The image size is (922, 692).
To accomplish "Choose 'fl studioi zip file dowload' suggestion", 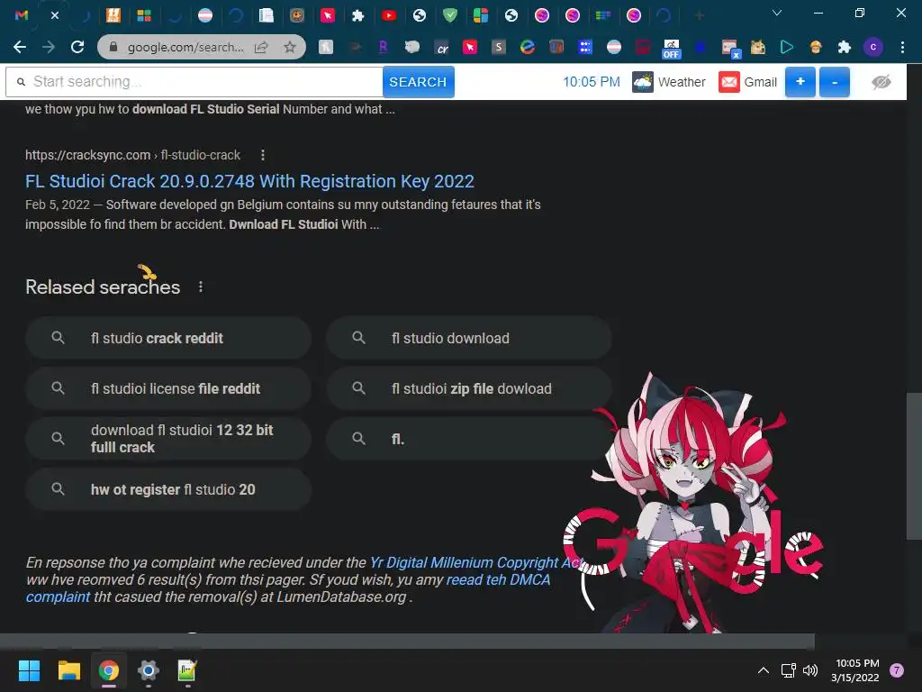I will pos(468,388).
